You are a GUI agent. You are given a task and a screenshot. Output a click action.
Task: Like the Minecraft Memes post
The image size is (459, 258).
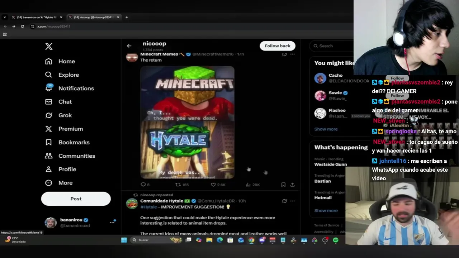218,185
